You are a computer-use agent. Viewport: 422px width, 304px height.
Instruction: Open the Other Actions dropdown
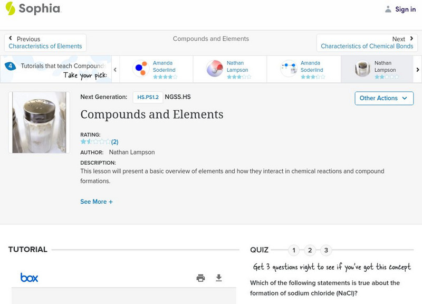tap(383, 98)
